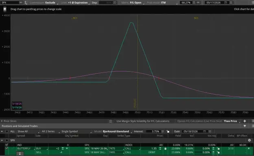This screenshot has height=156, width=254.
Task: Click the Delta column header
Action: click(x=231, y=136)
